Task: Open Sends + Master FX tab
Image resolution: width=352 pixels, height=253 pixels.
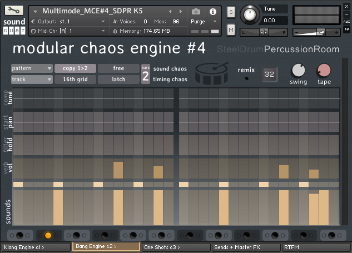Action: point(246,247)
